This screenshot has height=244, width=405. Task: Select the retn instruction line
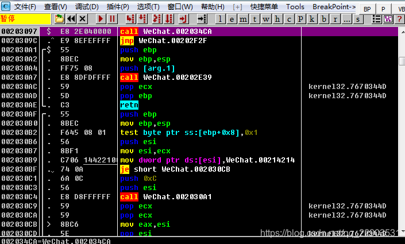pos(129,105)
